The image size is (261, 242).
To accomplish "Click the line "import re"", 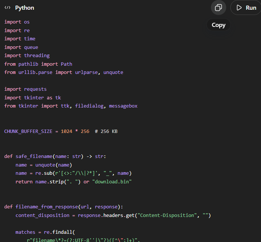I will tap(17, 30).
